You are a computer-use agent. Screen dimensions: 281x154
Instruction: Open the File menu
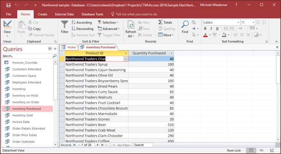point(8,14)
